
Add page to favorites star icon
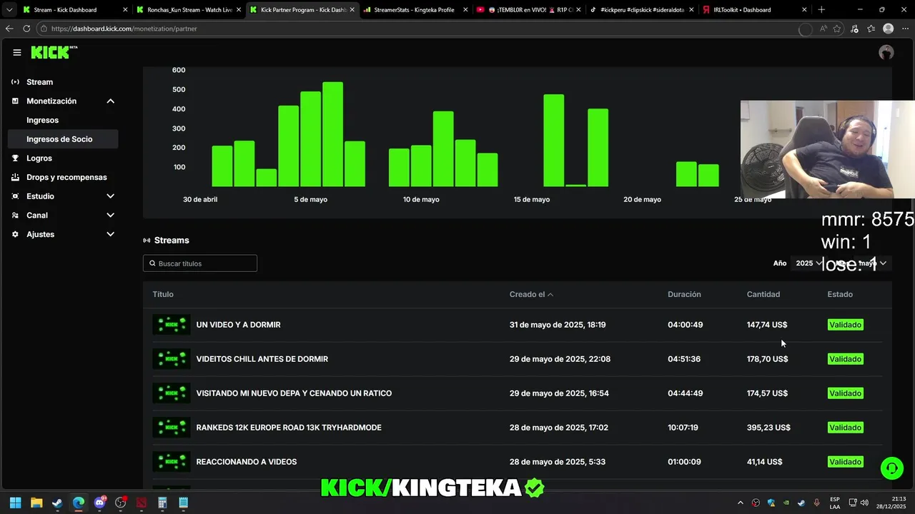tap(837, 29)
